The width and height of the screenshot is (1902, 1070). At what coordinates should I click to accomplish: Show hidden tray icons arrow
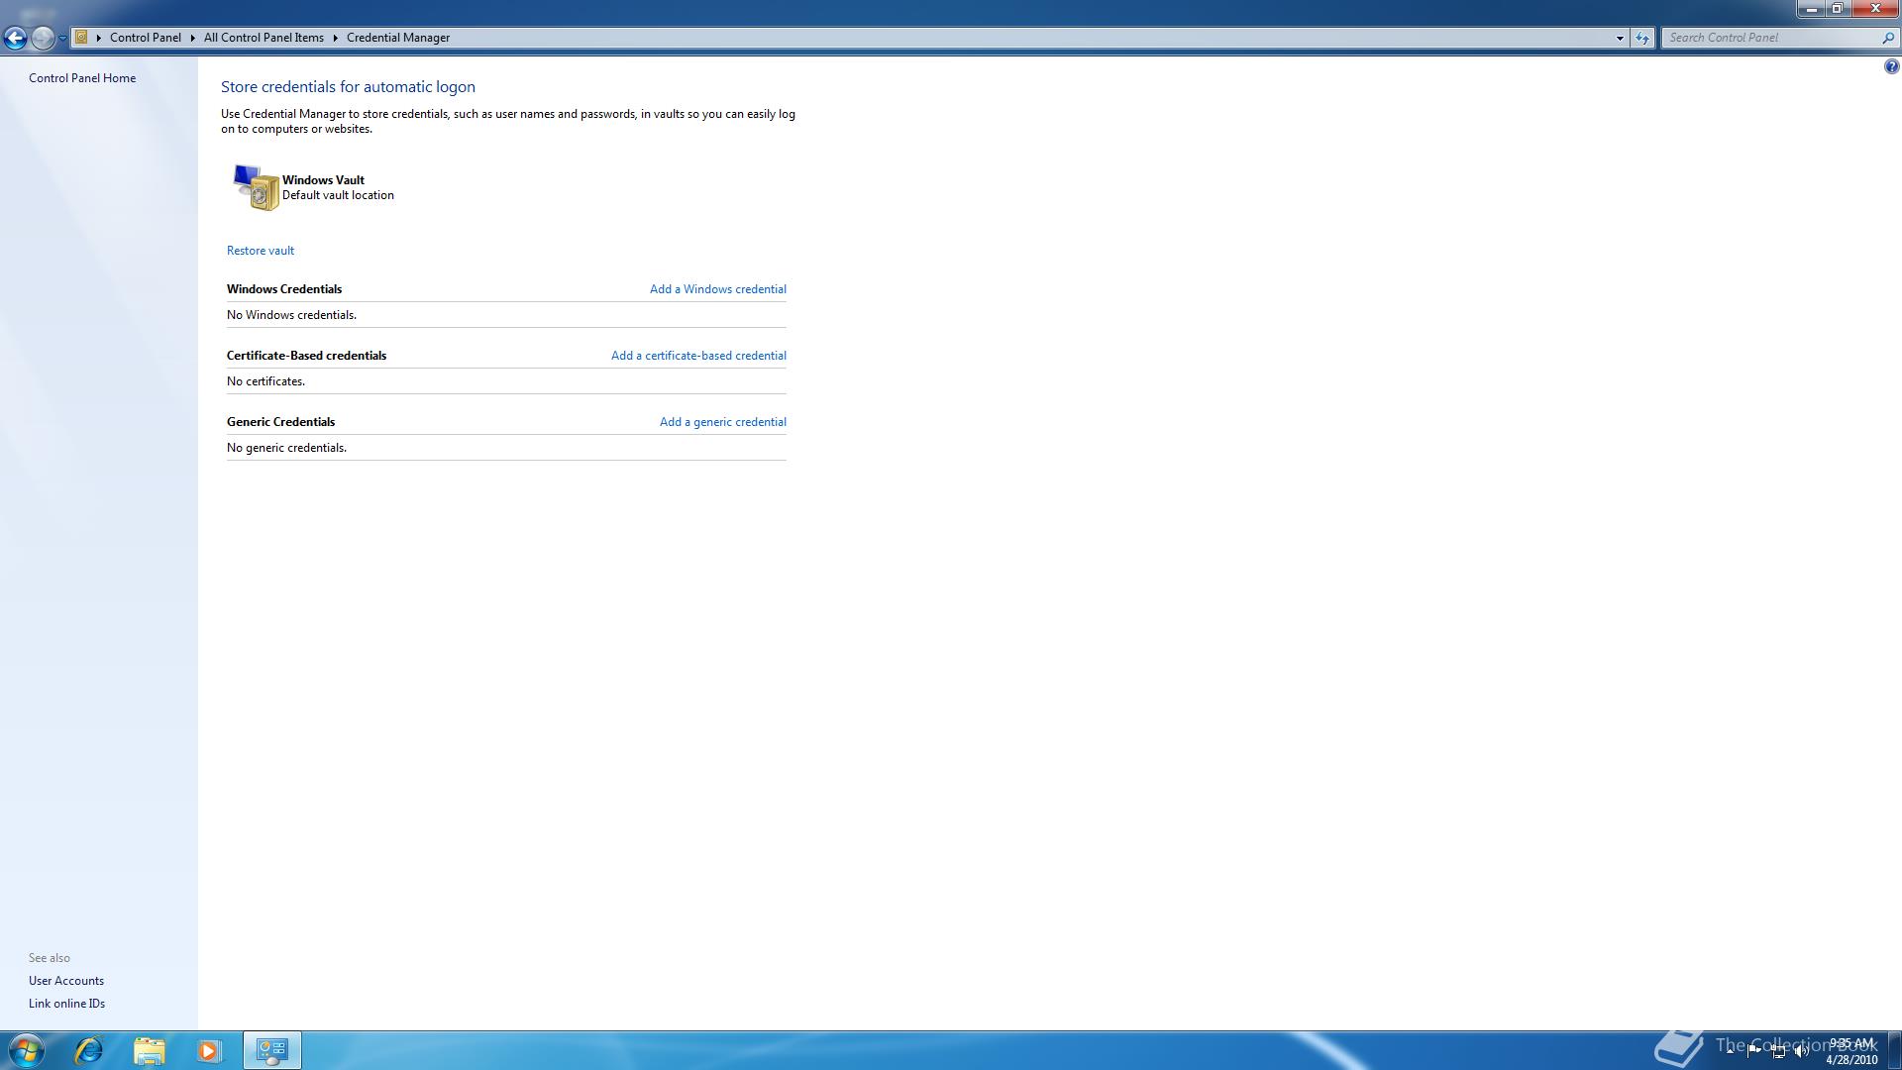(x=1731, y=1051)
